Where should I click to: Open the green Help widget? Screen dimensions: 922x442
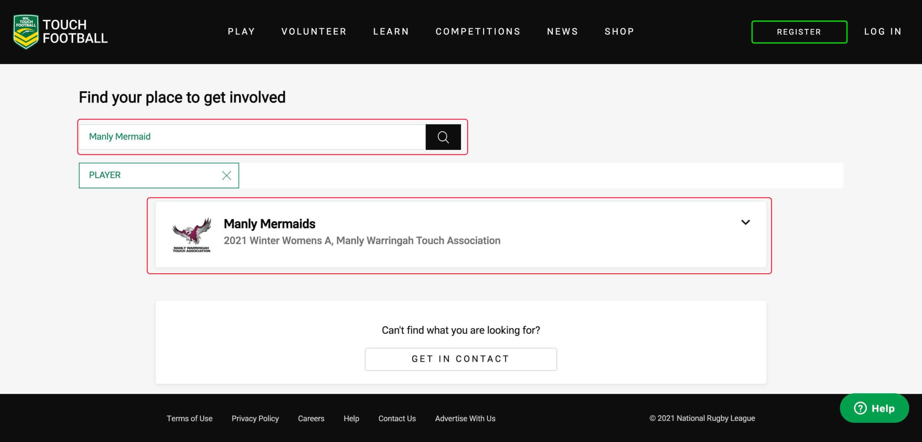pos(874,408)
